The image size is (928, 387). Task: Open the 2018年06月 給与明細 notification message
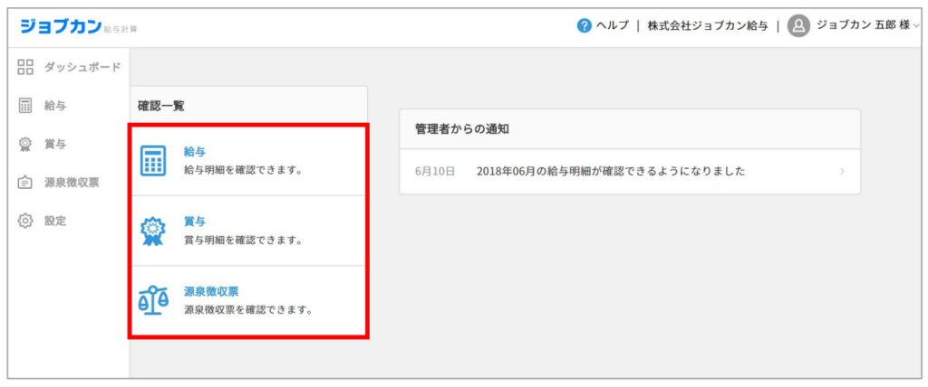[610, 171]
